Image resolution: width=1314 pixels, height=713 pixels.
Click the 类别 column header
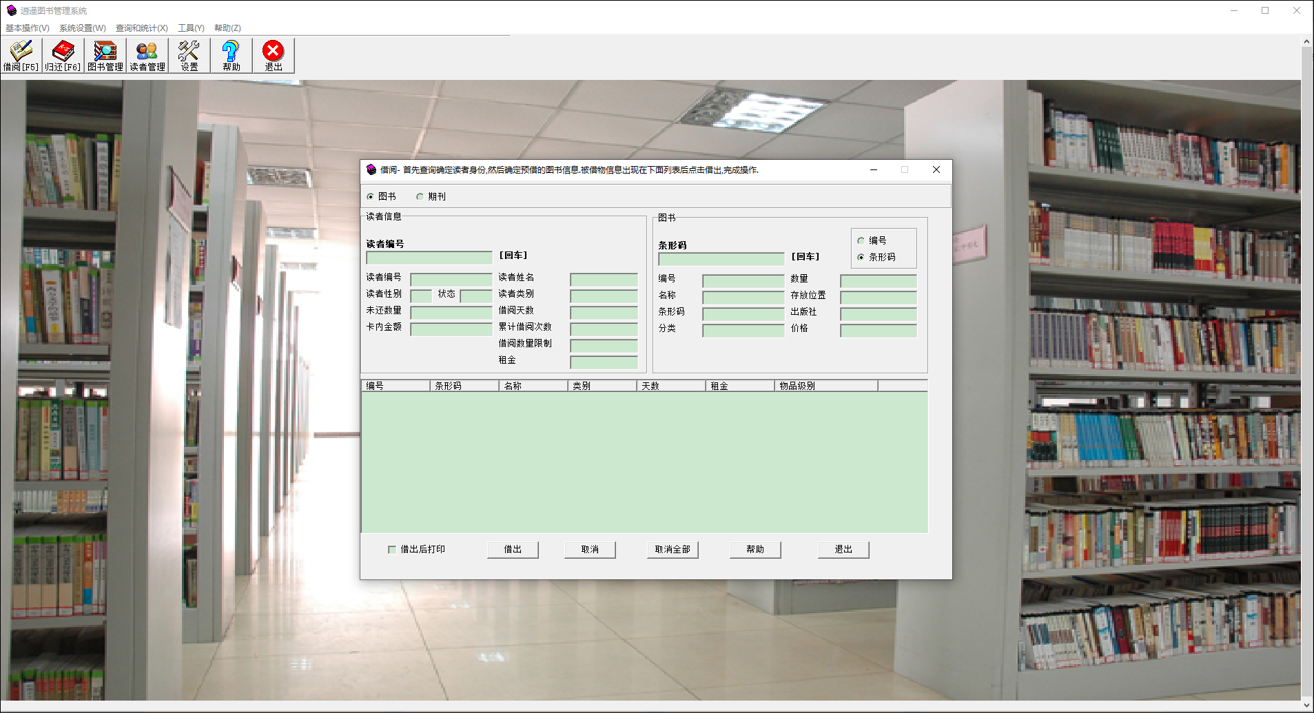pyautogui.click(x=602, y=386)
